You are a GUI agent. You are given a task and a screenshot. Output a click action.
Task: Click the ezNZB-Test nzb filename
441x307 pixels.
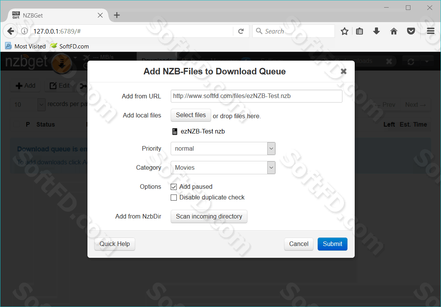tap(202, 132)
